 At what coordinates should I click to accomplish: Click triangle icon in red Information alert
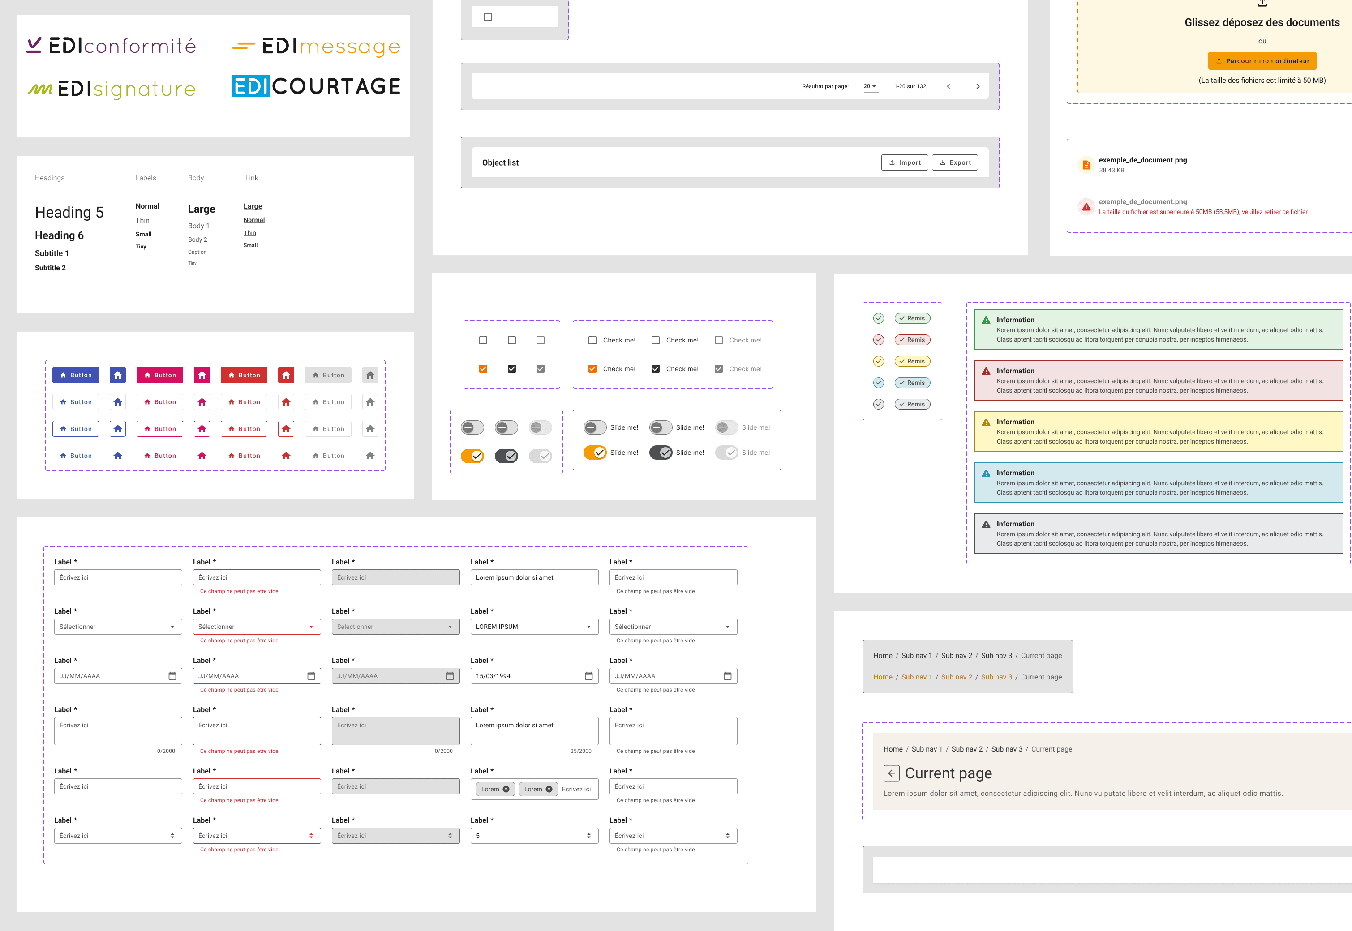tap(986, 371)
